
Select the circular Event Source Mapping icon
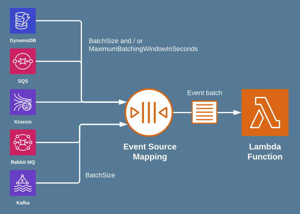(x=149, y=113)
